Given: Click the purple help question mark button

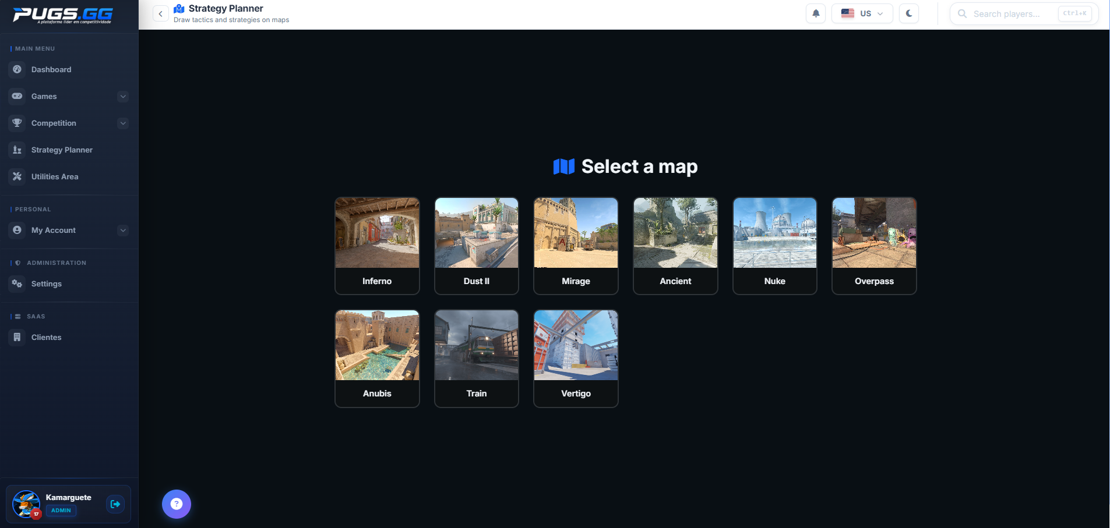Looking at the screenshot, I should pos(177,504).
